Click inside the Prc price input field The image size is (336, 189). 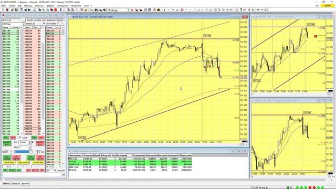24,142
